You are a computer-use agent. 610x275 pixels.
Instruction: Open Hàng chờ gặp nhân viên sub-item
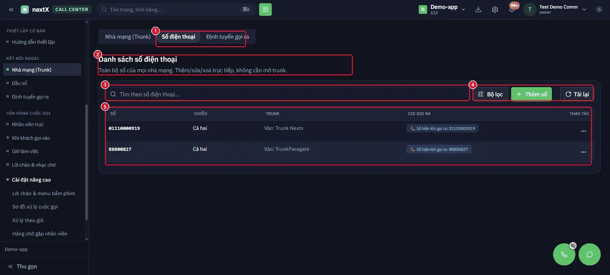tap(40, 234)
